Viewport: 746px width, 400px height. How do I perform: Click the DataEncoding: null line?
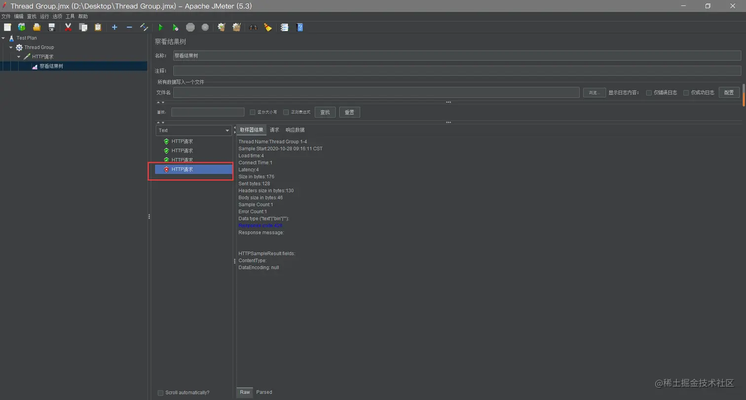(x=259, y=268)
